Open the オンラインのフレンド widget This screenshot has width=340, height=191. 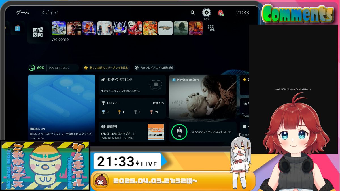pos(132,85)
